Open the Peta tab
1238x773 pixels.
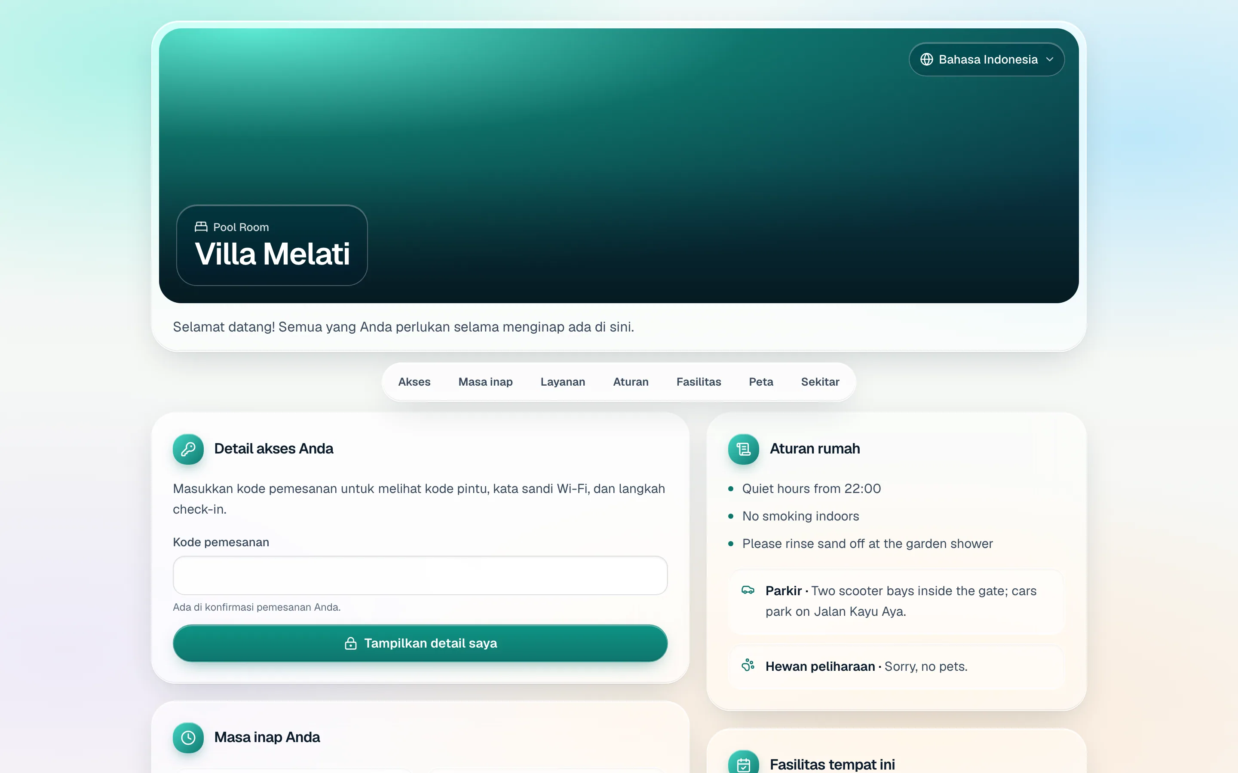(x=761, y=382)
